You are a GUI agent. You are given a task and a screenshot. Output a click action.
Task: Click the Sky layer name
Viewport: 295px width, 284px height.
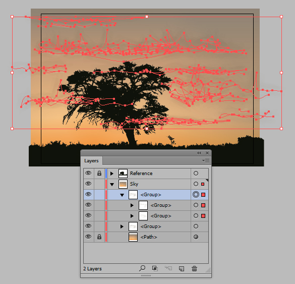(x=134, y=184)
